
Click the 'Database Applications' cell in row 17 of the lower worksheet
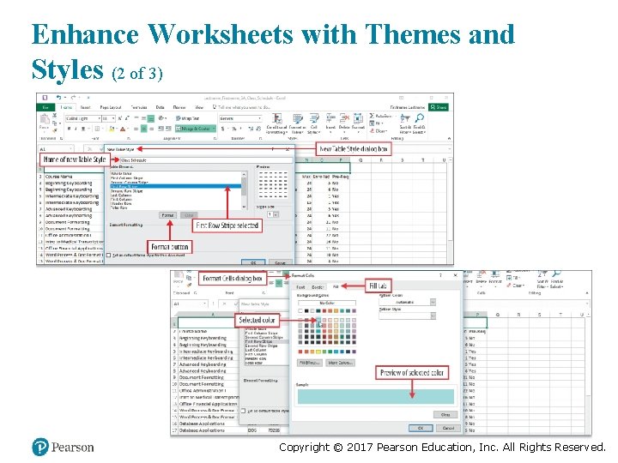pyautogui.click(x=202, y=430)
